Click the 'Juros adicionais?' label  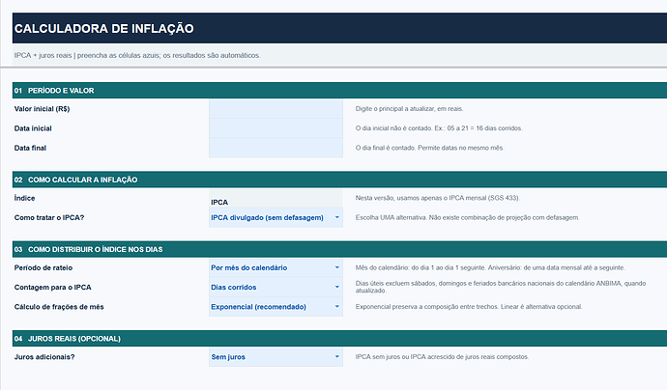coord(44,357)
